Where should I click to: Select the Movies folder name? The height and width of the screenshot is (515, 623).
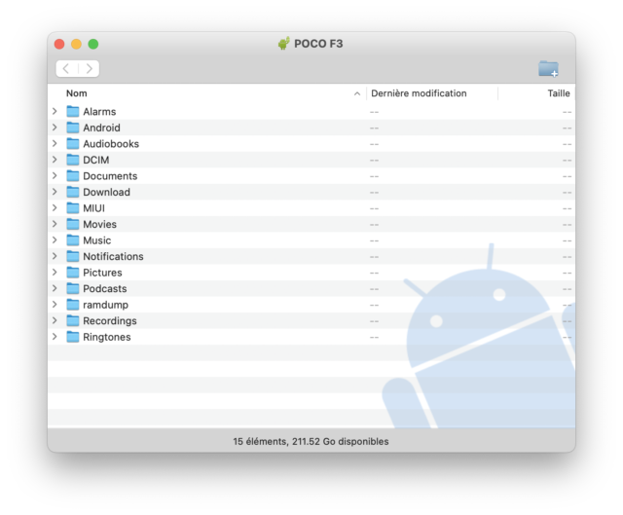(x=99, y=224)
